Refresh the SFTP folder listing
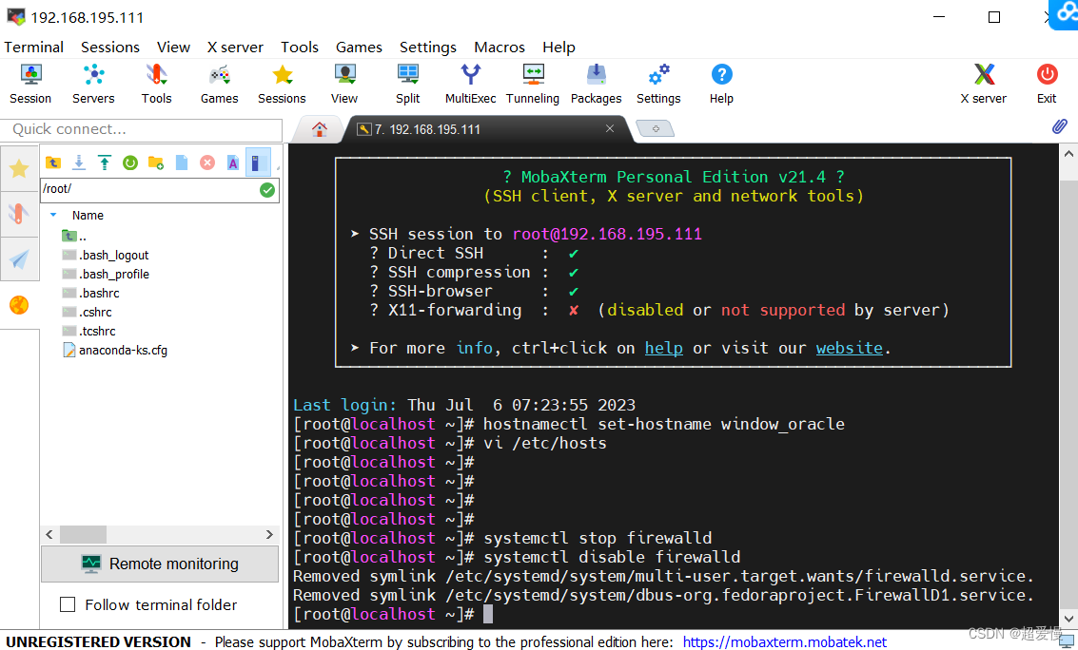Screen dimensions: 1078x650 (130, 162)
